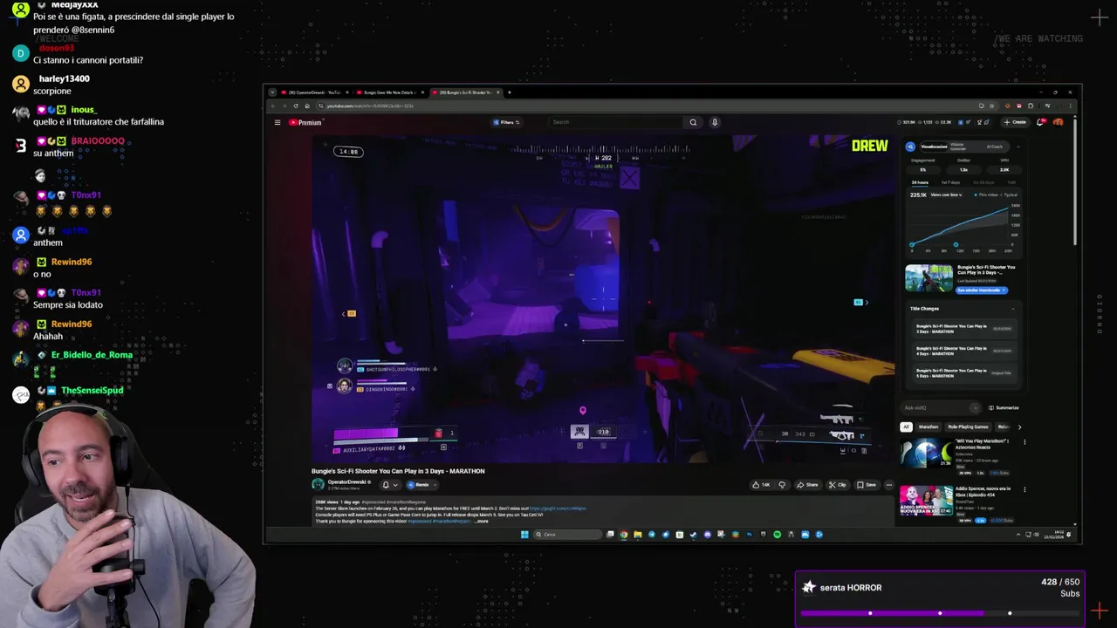Click into the YouTube search field
1117x628 pixels.
[616, 122]
